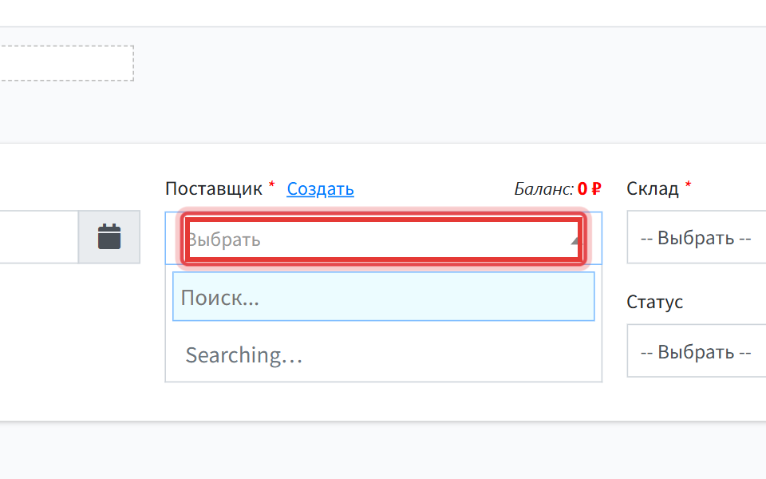Focus the 'Поиск...' search field
Screen dimensions: 766x479
pyautogui.click(x=384, y=297)
